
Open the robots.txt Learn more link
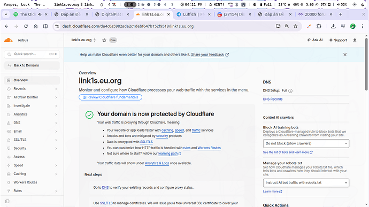click(x=272, y=191)
